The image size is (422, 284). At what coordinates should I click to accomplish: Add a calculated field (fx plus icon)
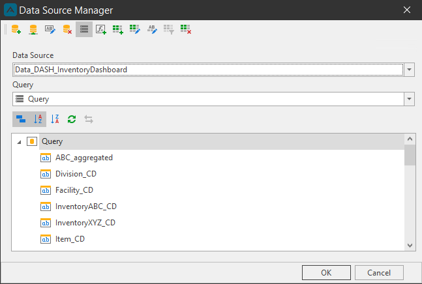pyautogui.click(x=101, y=29)
